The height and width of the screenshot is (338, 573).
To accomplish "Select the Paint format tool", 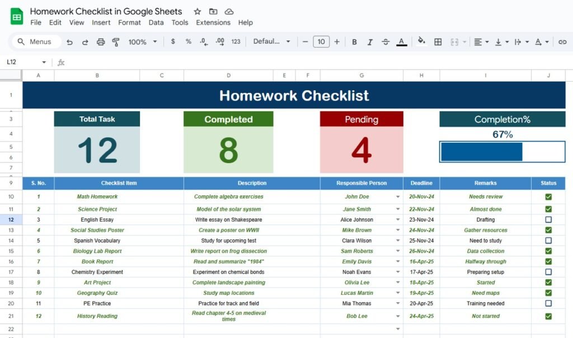I will click(x=116, y=41).
